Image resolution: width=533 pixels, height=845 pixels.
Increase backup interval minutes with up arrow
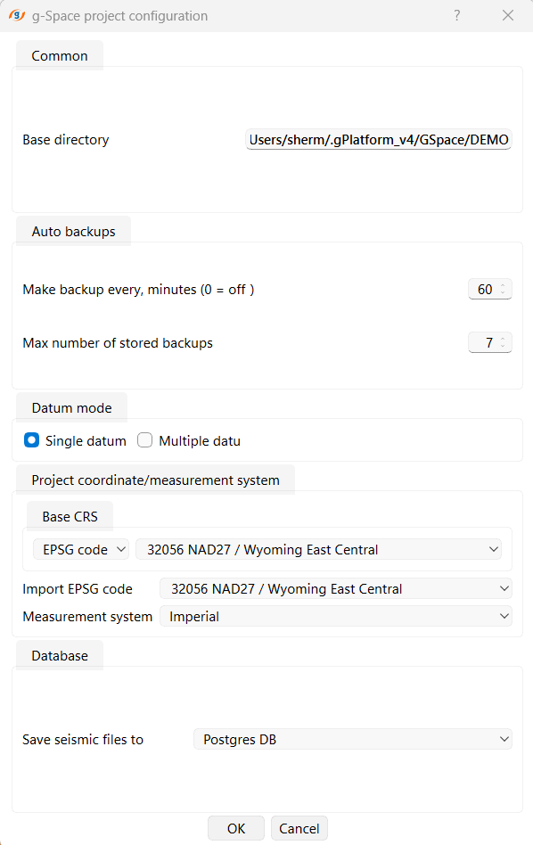(503, 285)
